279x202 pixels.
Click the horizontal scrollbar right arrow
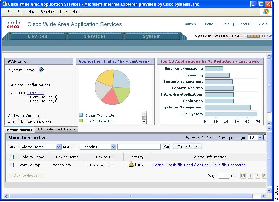pos(264,196)
